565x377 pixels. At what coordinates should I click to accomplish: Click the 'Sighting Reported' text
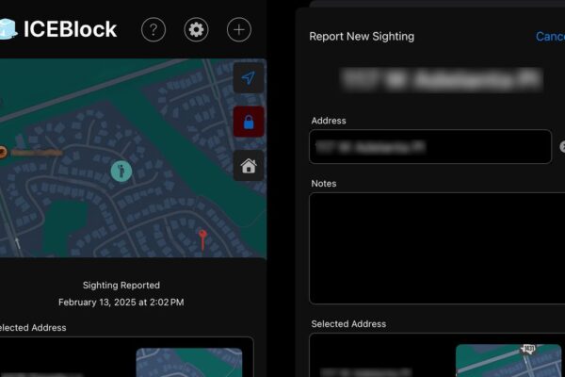[x=121, y=286]
